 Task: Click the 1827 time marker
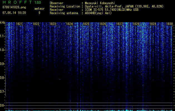point(119,24)
